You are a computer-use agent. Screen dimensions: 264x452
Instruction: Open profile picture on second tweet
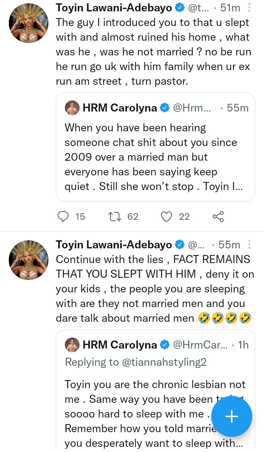pos(28,260)
